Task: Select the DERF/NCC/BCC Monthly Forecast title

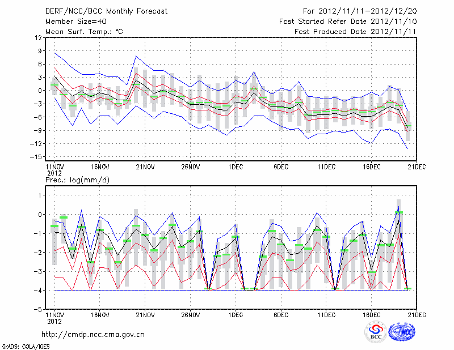Action: click(100, 11)
